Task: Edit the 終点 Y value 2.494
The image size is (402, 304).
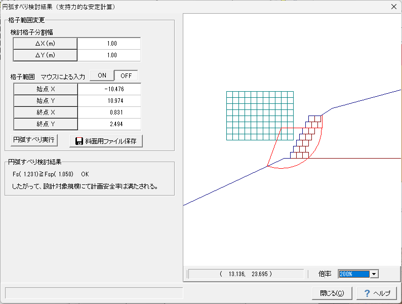Action: coord(109,124)
